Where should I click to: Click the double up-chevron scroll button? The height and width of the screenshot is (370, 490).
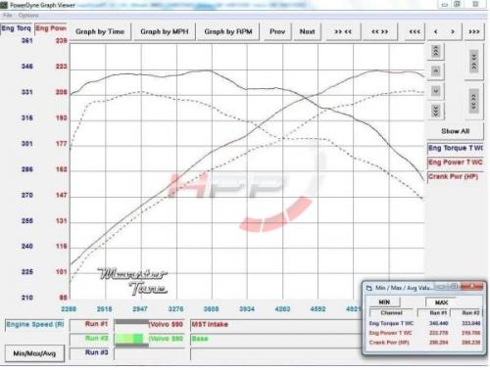(435, 52)
